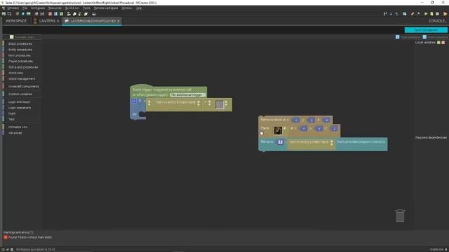The height and width of the screenshot is (252, 449).
Task: Open Math category
Action: pos(12,113)
